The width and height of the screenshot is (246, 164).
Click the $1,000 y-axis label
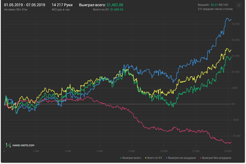pos(236,72)
